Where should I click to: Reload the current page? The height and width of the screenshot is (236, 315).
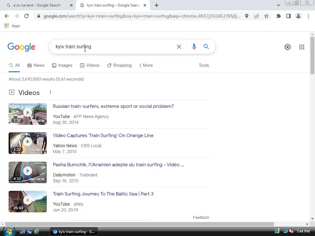(x=26, y=16)
